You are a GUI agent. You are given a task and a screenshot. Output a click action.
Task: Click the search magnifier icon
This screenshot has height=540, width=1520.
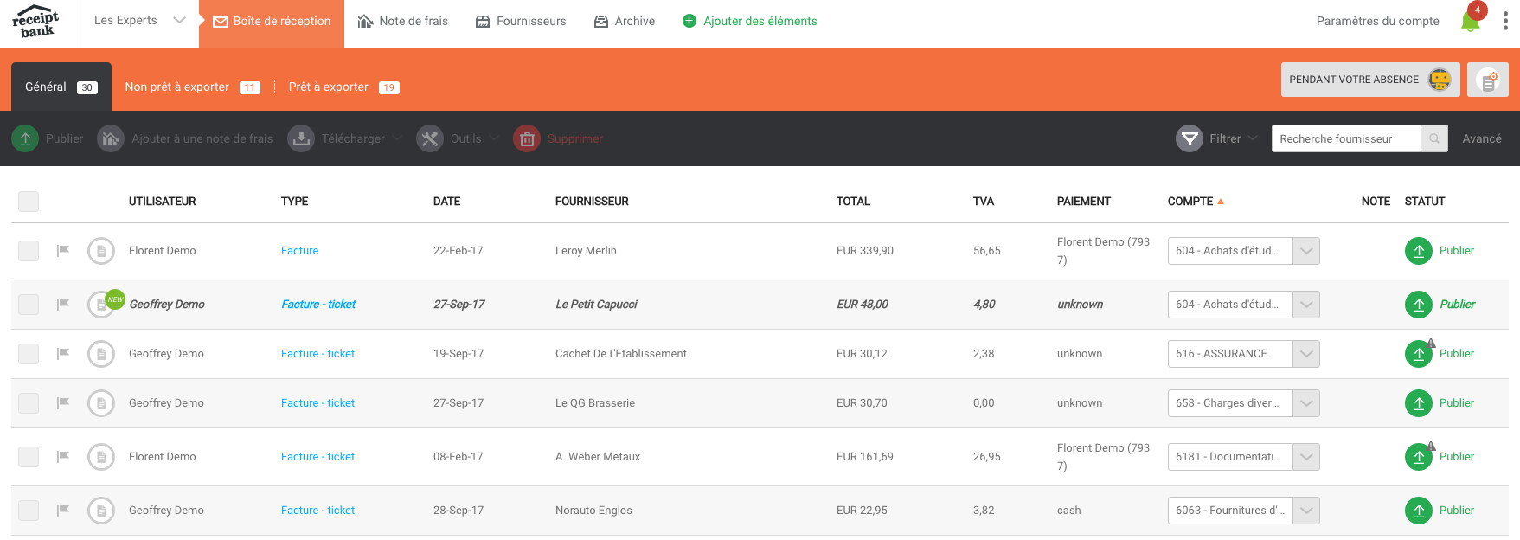[1434, 138]
